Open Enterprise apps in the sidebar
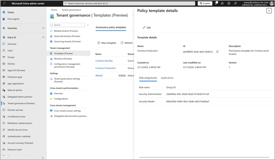Screen dimensions: 275x160 (x=15, y=77)
